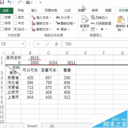Select cell containing 9515

pyautogui.click(x=30, y=58)
